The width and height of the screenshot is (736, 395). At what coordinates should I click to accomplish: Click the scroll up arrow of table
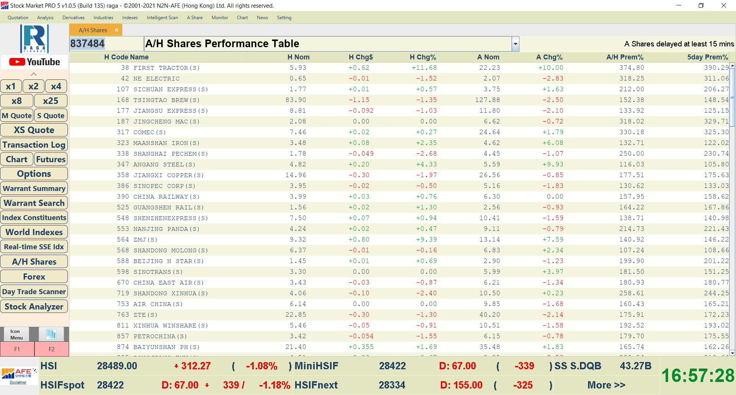click(x=732, y=66)
